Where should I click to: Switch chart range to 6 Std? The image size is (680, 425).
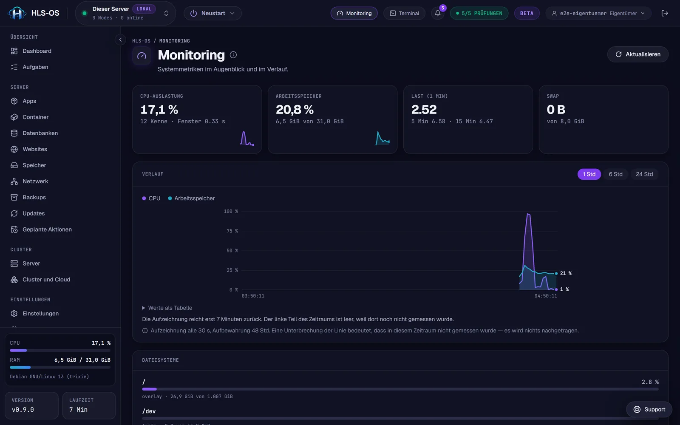(x=615, y=174)
